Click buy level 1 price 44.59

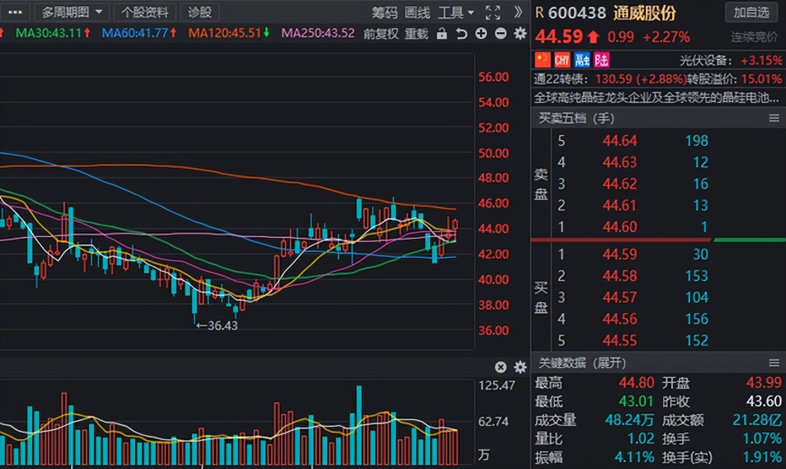tap(620, 254)
